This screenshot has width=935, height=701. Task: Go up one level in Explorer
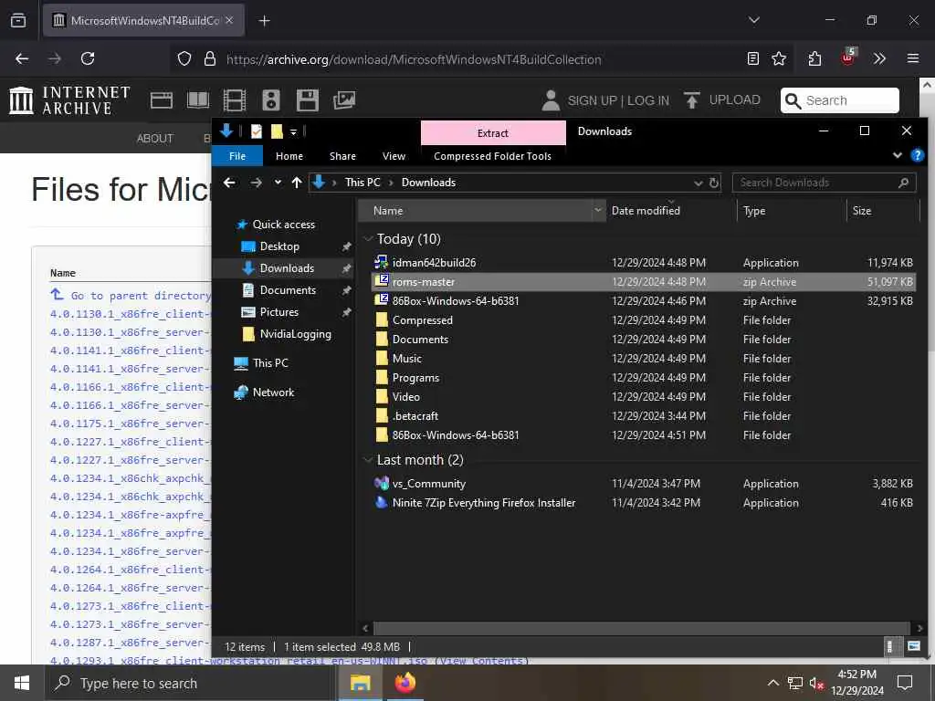tap(297, 183)
